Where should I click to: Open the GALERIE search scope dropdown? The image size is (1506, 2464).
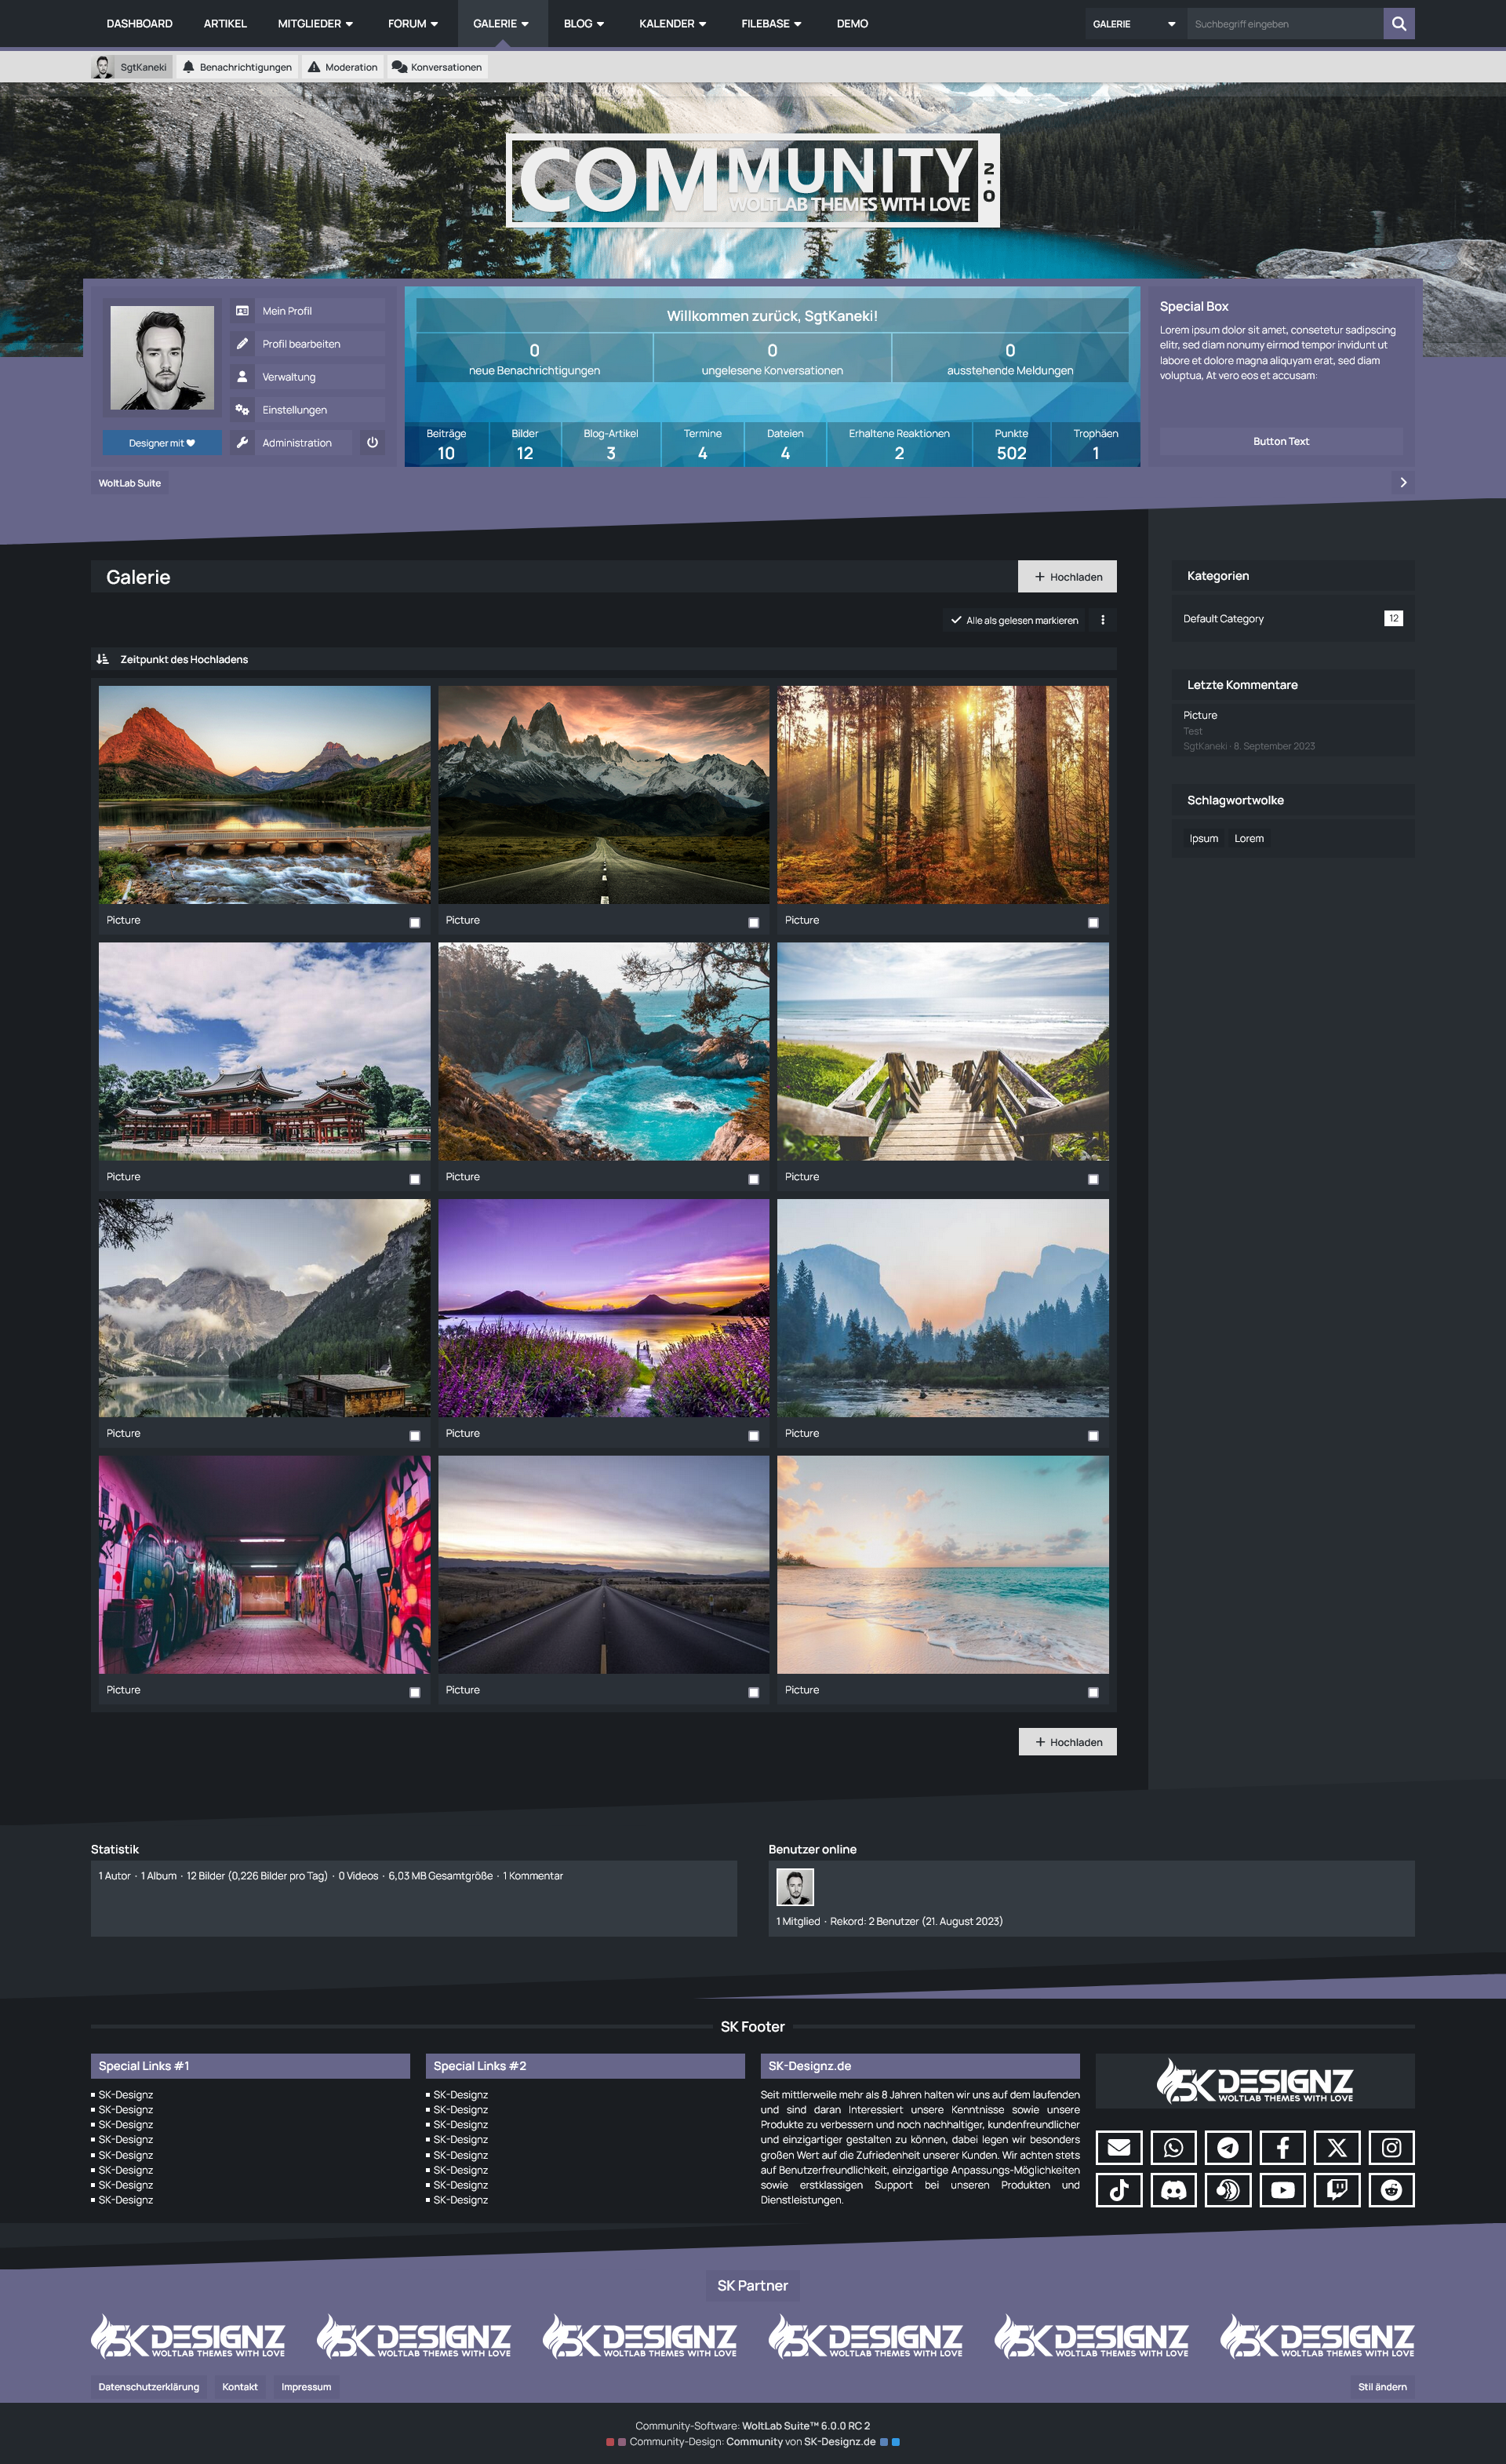(1134, 24)
